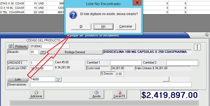Image resolution: width=210 pixels, height=106 pixels.
Task: Open the Bodega General selector
Action: coord(75,52)
